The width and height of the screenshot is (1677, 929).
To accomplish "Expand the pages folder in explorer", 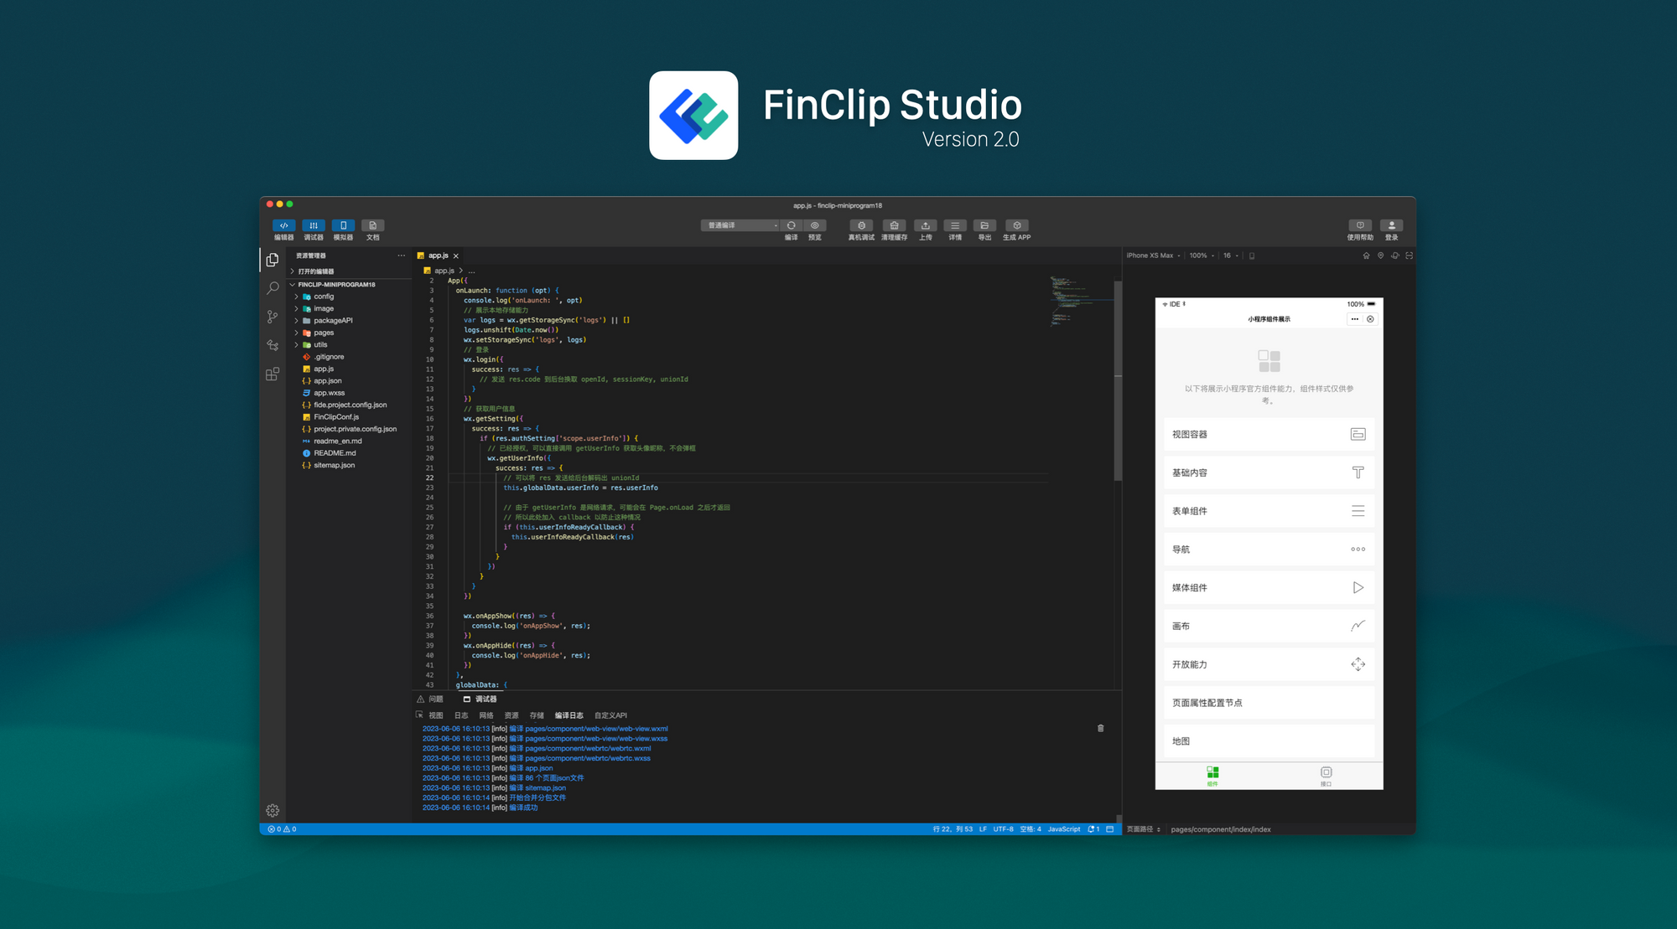I will pos(324,333).
